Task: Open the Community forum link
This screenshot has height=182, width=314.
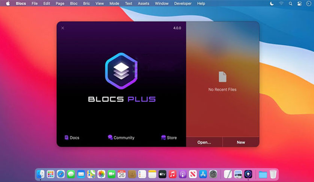Action: click(x=121, y=138)
